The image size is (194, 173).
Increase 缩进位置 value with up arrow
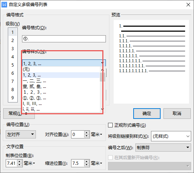(87, 162)
